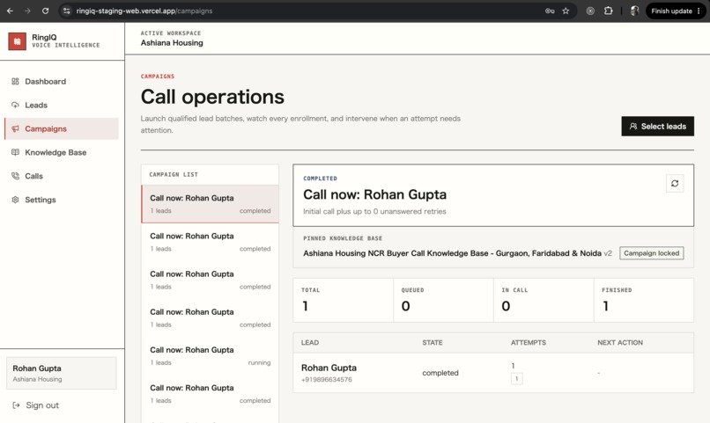Click the Sign out arrow icon

click(17, 405)
